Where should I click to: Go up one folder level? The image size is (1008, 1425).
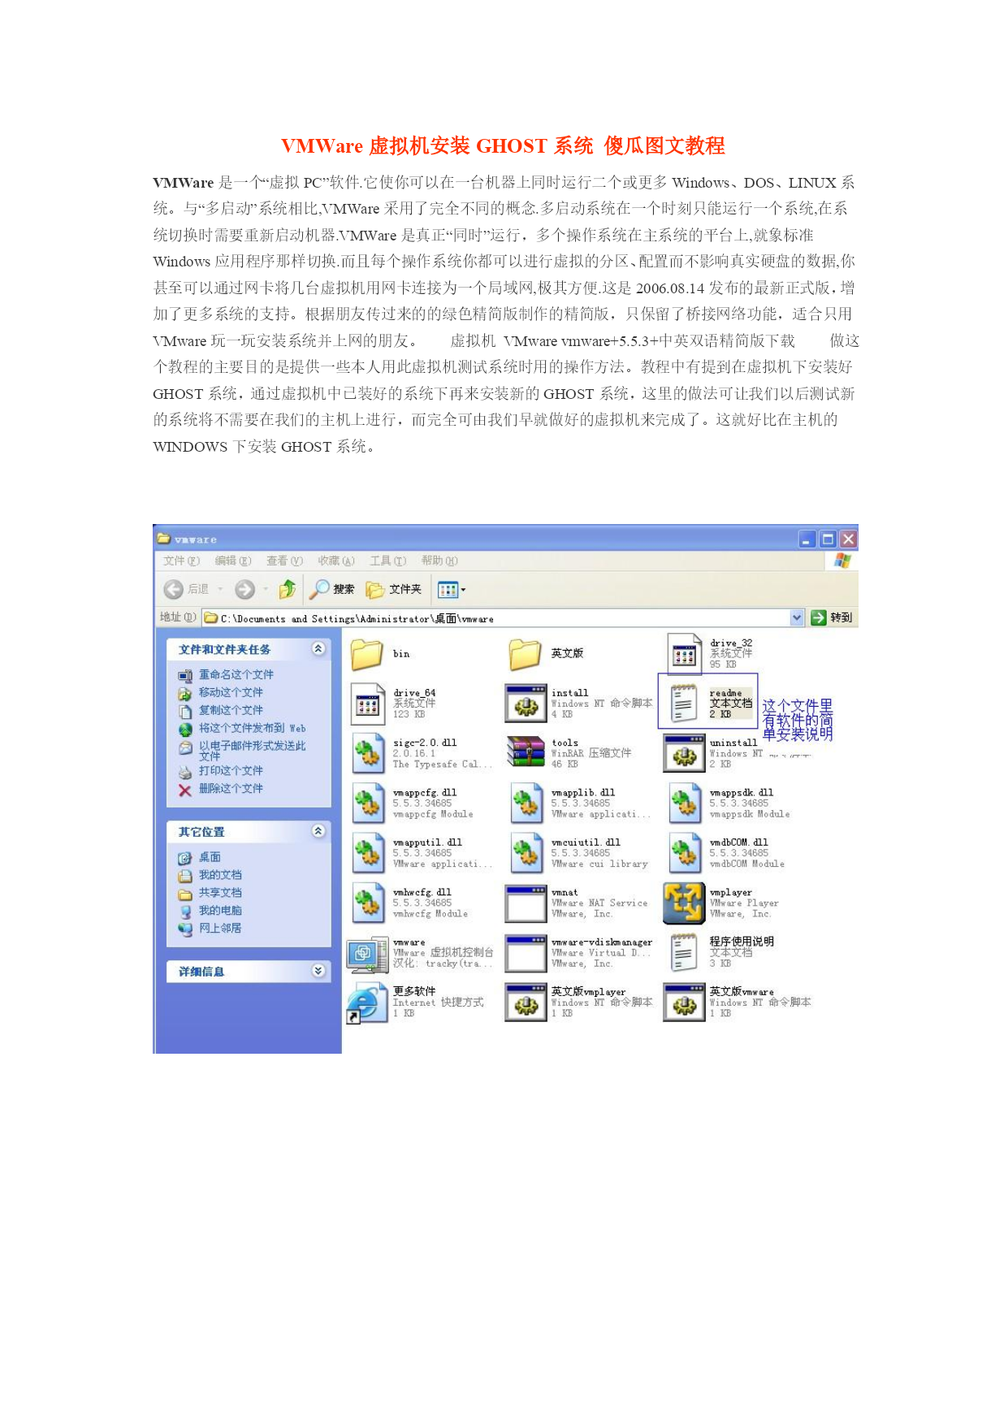pyautogui.click(x=288, y=589)
